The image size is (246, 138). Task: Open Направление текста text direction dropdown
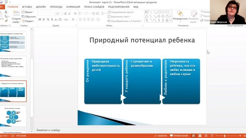coord(121,12)
